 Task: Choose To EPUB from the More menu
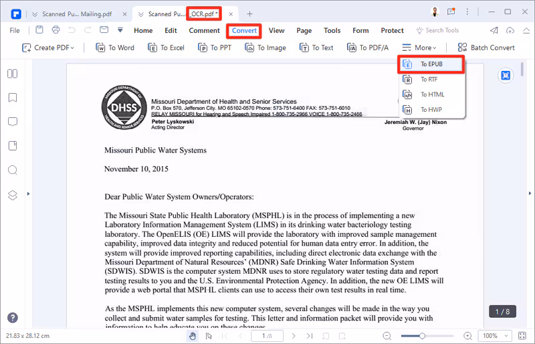[431, 64]
